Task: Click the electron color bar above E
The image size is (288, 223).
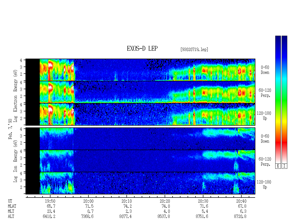Action: click(x=278, y=99)
